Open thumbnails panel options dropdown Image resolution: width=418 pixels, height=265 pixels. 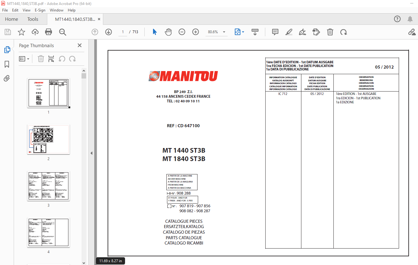[x=24, y=59]
